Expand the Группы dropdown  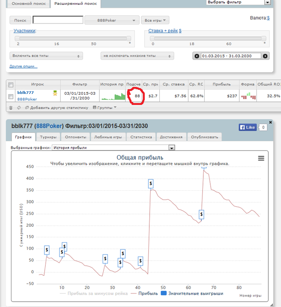(104, 107)
